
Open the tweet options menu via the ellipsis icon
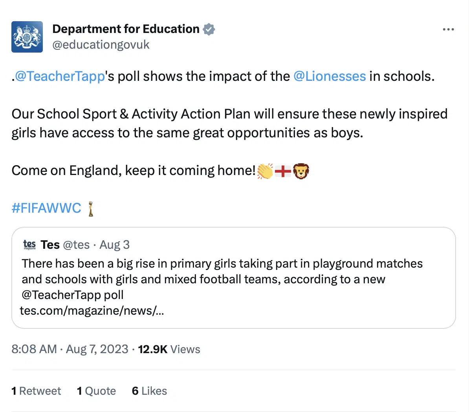pyautogui.click(x=448, y=29)
